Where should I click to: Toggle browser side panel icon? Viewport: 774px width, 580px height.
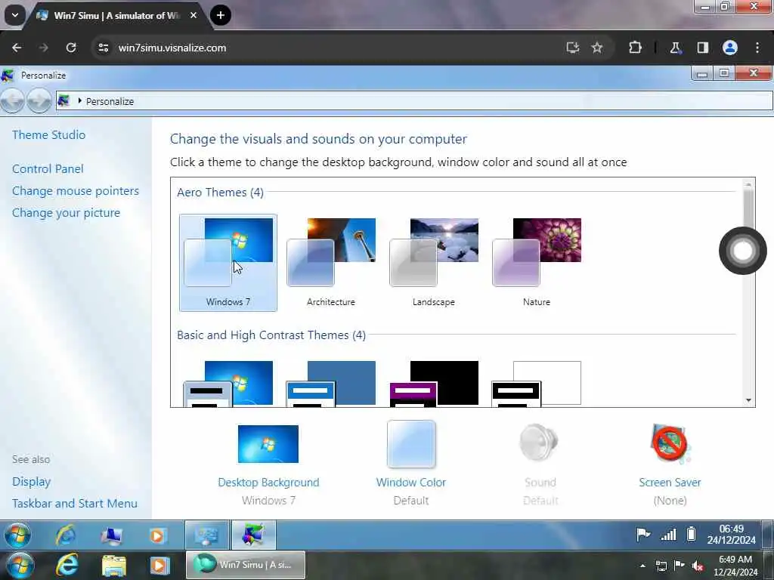point(703,48)
